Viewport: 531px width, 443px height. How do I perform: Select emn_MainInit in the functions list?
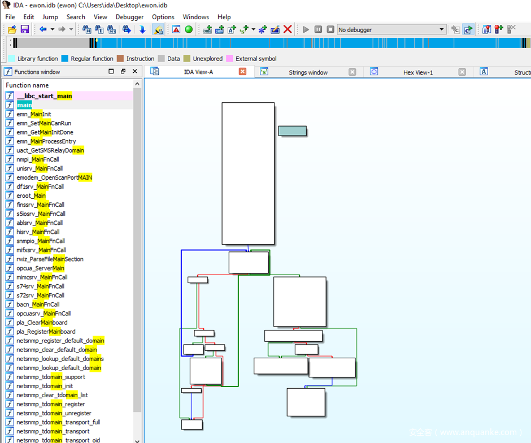click(x=34, y=114)
